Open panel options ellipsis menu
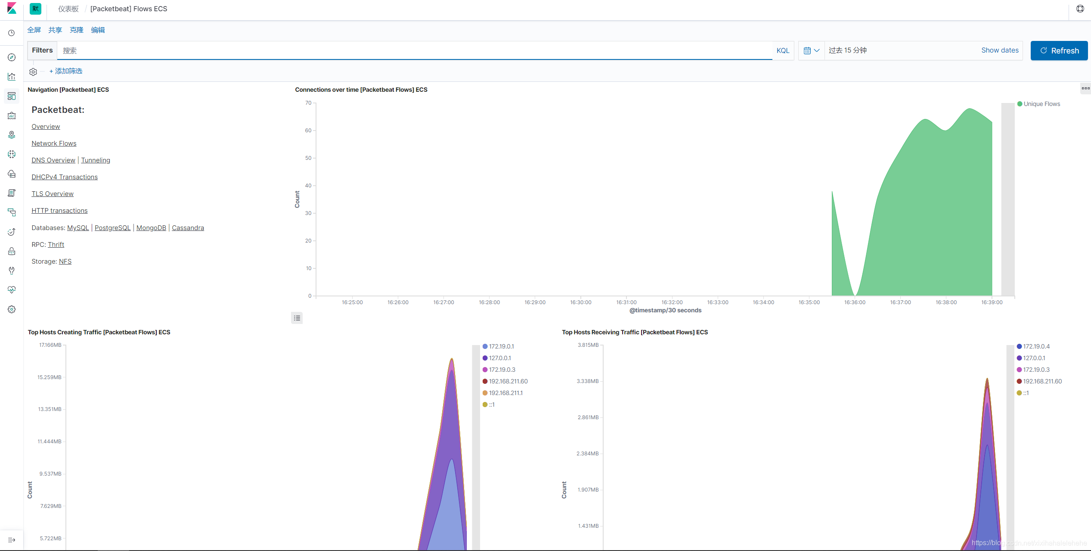This screenshot has height=551, width=1091. point(1085,88)
